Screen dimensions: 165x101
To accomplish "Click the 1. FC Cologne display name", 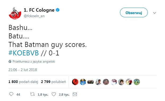I will (x=39, y=10).
